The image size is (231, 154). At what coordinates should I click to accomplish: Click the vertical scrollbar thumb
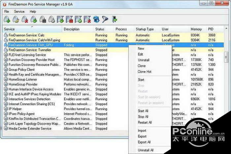tap(226, 57)
